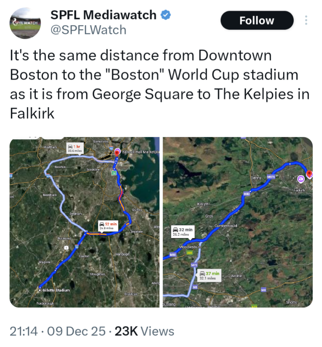Click the red destination pin in Boston map

[x=118, y=151]
